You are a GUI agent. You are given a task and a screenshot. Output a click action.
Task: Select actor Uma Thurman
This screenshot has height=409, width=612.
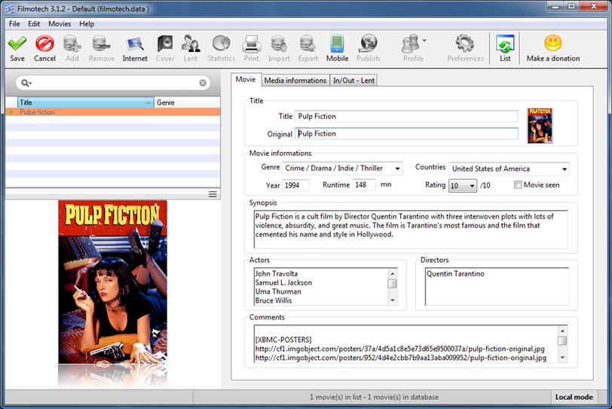pos(278,291)
